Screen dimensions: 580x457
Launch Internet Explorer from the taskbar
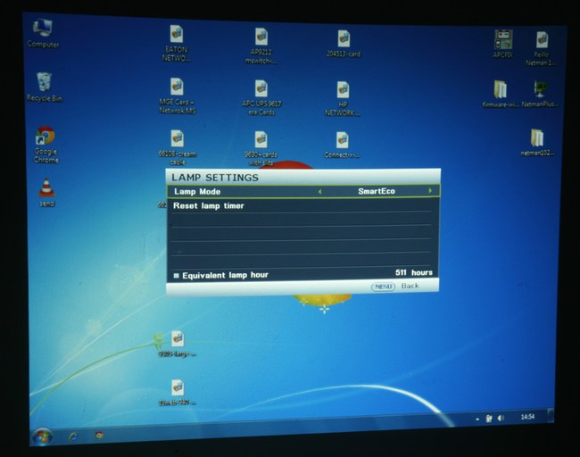pos(73,436)
